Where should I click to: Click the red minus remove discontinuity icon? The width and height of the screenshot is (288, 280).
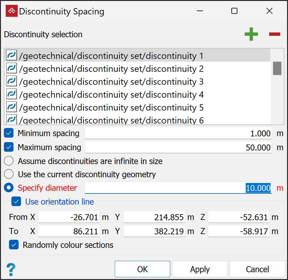(x=274, y=34)
